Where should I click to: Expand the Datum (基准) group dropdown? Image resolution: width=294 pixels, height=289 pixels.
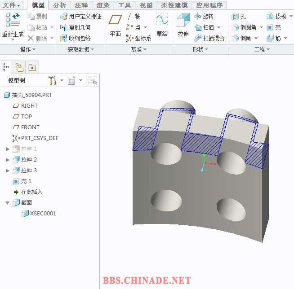pyautogui.click(x=139, y=49)
